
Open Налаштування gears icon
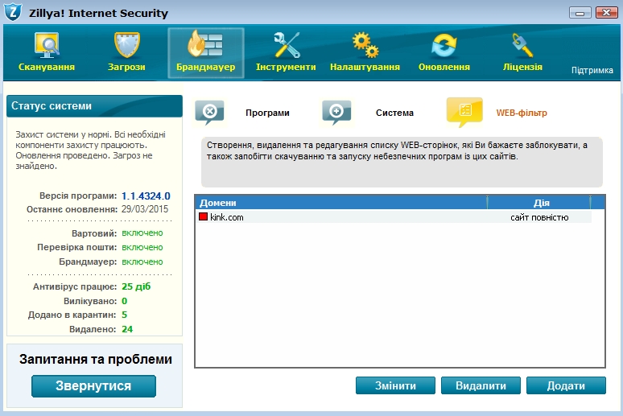click(x=365, y=46)
